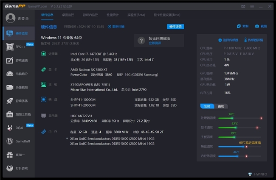276x180 pixels.
Task: Click the GamePP.com website text
Action: click(x=37, y=6)
